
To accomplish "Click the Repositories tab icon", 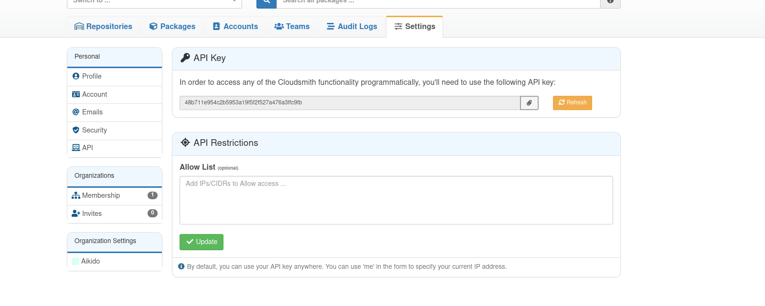I will 79,27.
